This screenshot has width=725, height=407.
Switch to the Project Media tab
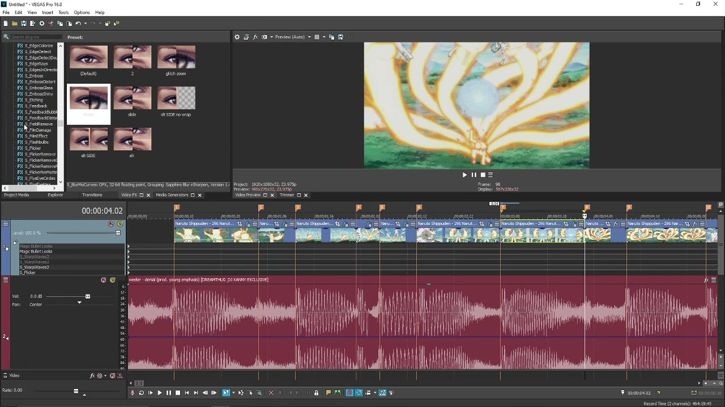[x=16, y=195]
